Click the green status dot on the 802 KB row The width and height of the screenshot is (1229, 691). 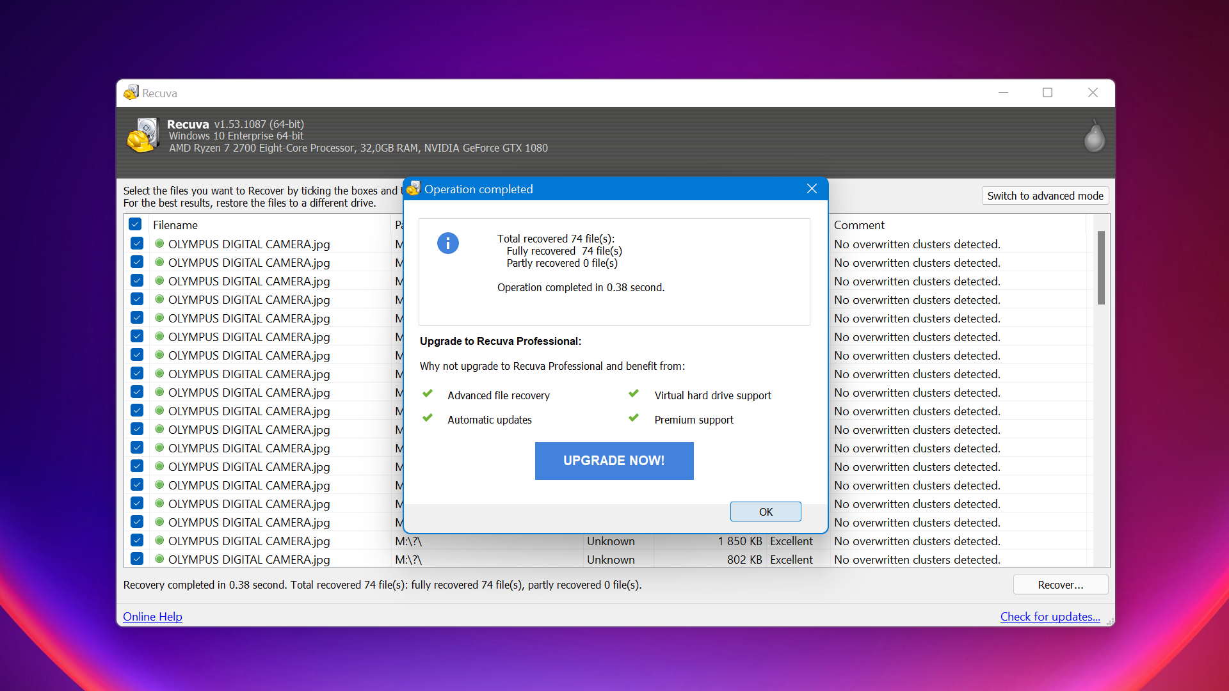(159, 559)
